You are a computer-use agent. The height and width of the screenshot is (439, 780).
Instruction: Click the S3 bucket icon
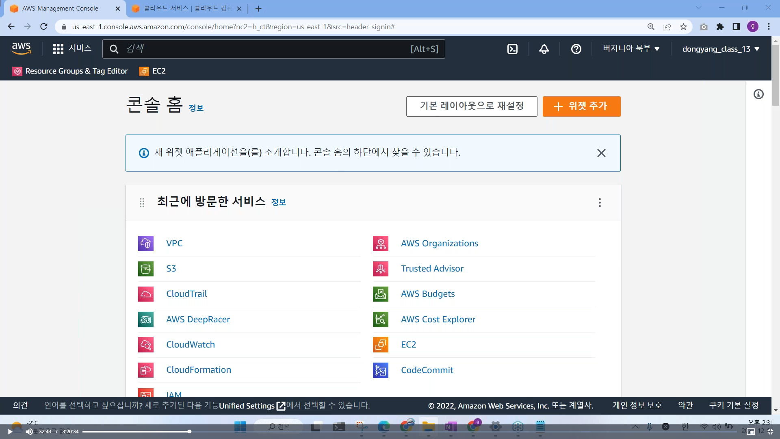coord(146,269)
